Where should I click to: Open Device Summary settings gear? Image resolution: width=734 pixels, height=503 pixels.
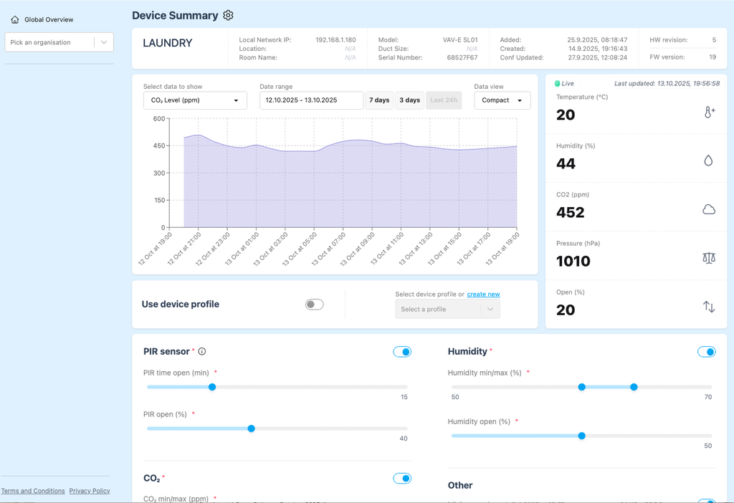pyautogui.click(x=229, y=15)
